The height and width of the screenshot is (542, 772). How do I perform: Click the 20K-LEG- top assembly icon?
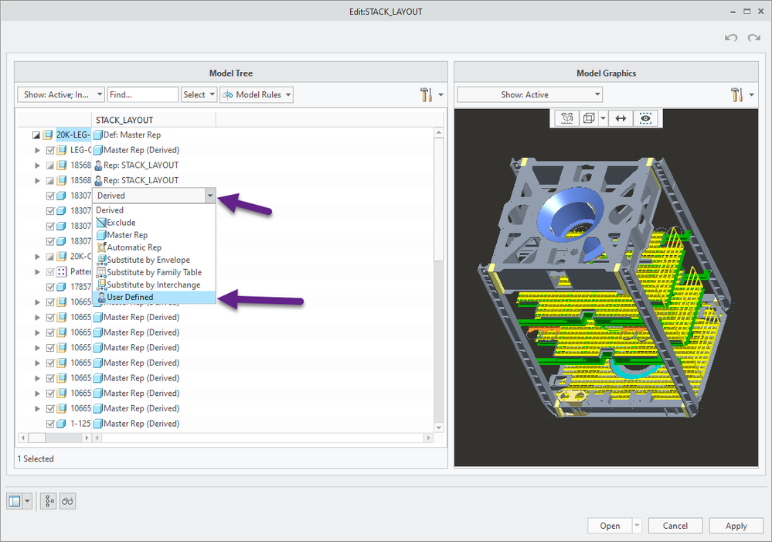click(48, 135)
